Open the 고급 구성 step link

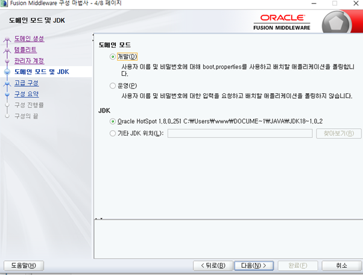[x=27, y=83]
